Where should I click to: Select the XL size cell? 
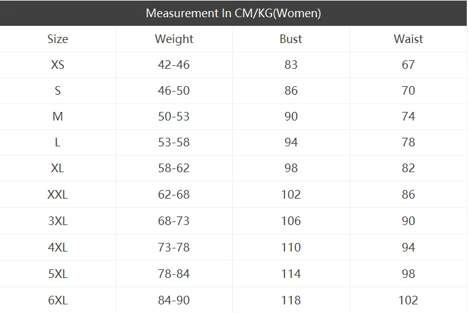pyautogui.click(x=58, y=168)
